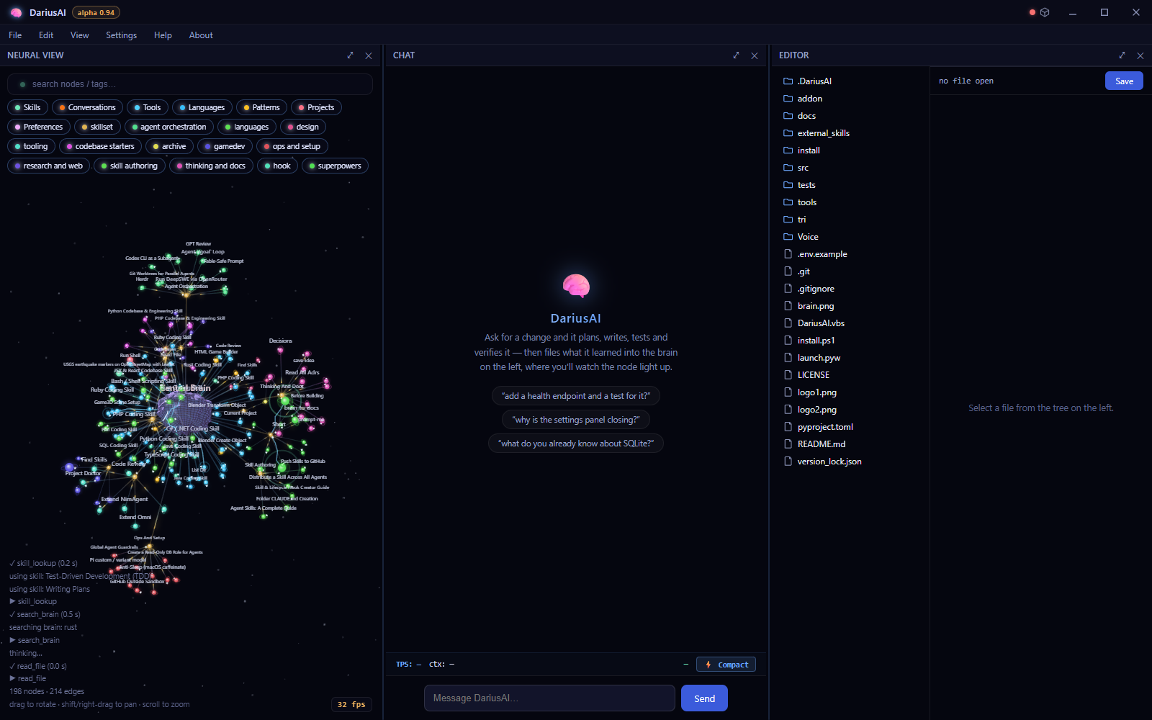
Task: Expand the skill_lookup log entry arrow
Action: click(x=12, y=601)
